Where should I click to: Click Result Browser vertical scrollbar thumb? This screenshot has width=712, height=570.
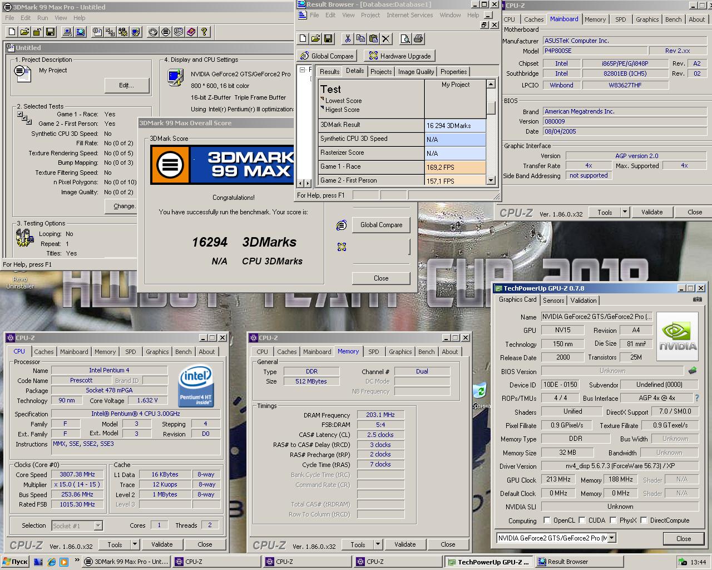tap(491, 107)
